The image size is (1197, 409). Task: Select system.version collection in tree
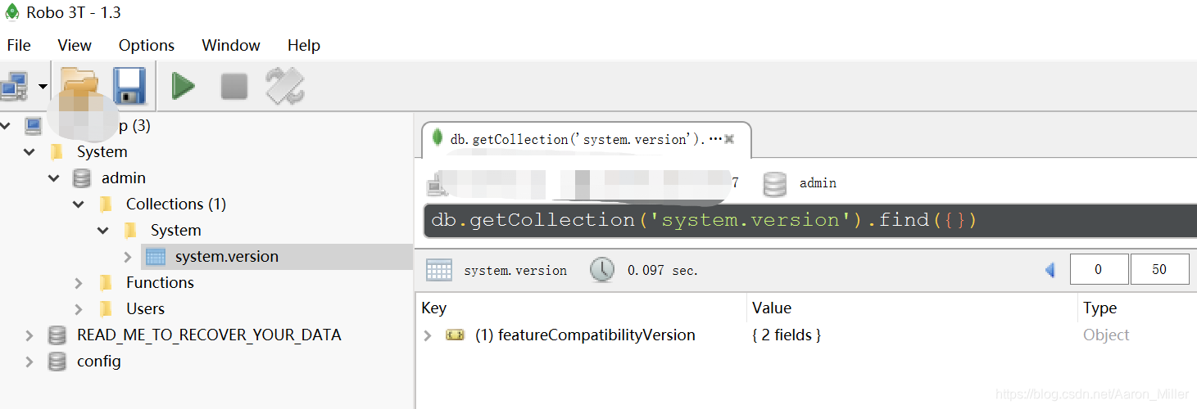pyautogui.click(x=227, y=256)
